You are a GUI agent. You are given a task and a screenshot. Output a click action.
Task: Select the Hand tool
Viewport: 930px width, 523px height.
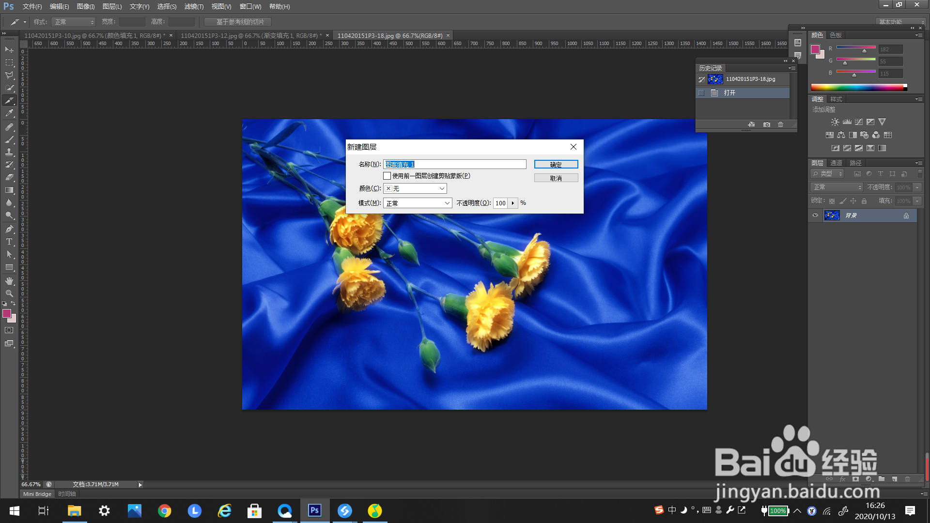coord(9,281)
